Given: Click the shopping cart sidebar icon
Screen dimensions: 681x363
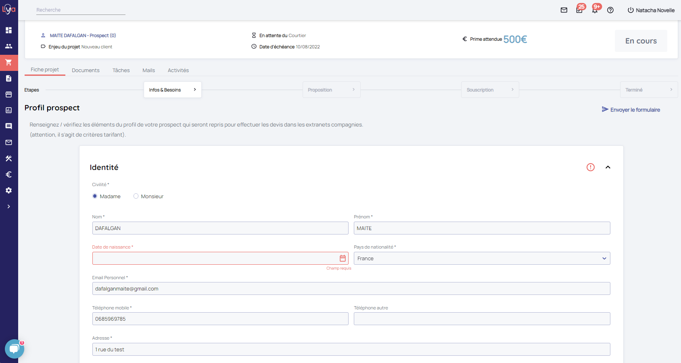Looking at the screenshot, I should 8,62.
